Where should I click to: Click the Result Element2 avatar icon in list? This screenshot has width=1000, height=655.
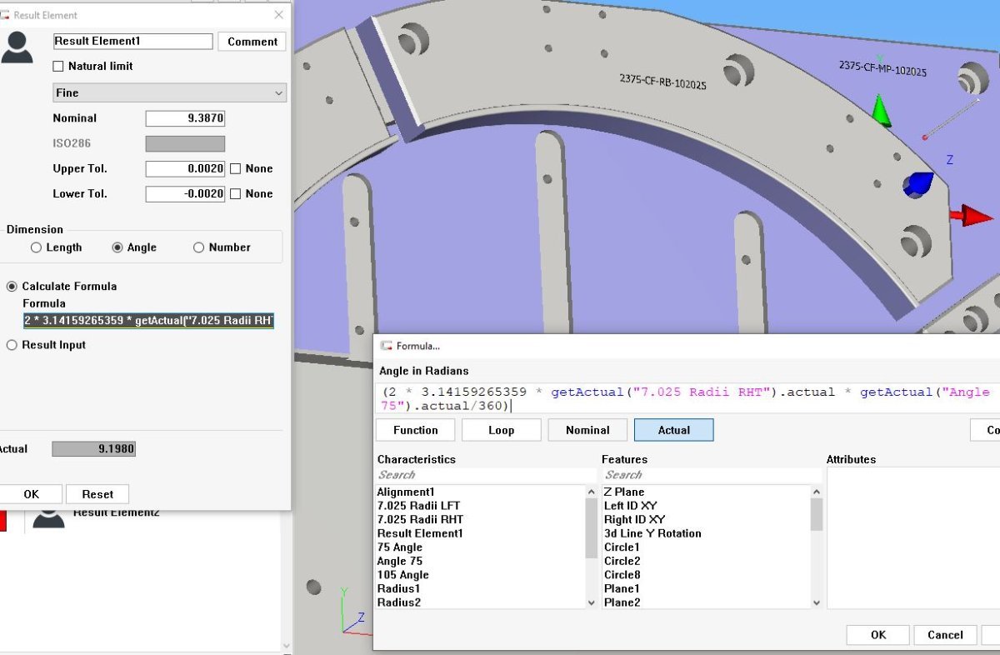pyautogui.click(x=48, y=519)
